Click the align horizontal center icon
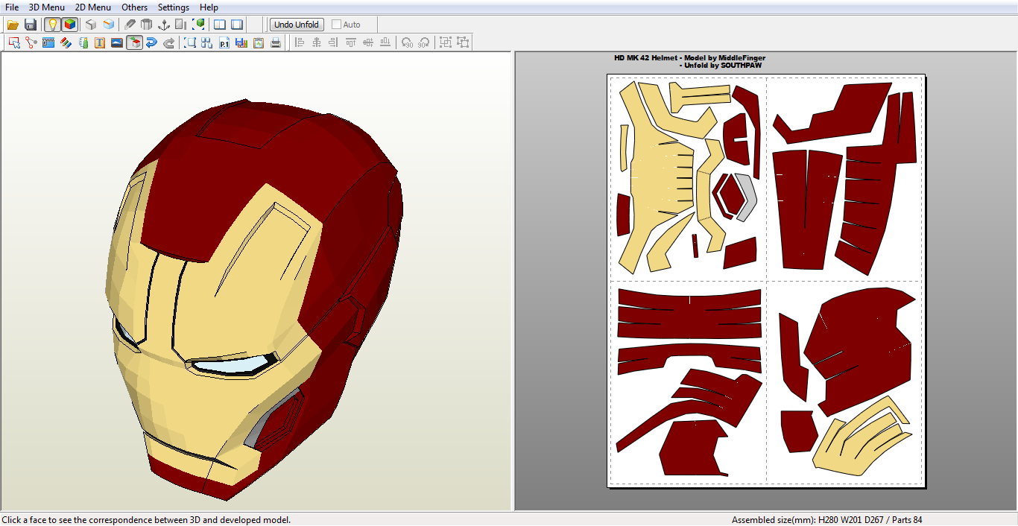 click(x=317, y=42)
